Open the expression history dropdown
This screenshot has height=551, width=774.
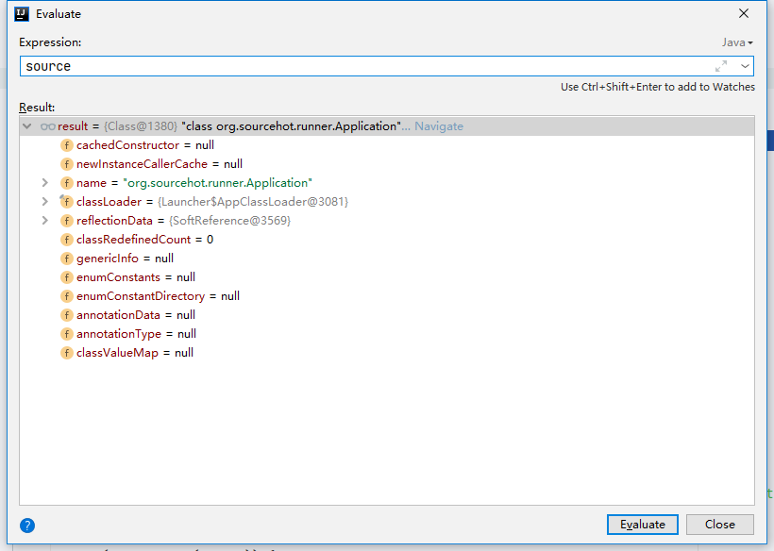[745, 66]
